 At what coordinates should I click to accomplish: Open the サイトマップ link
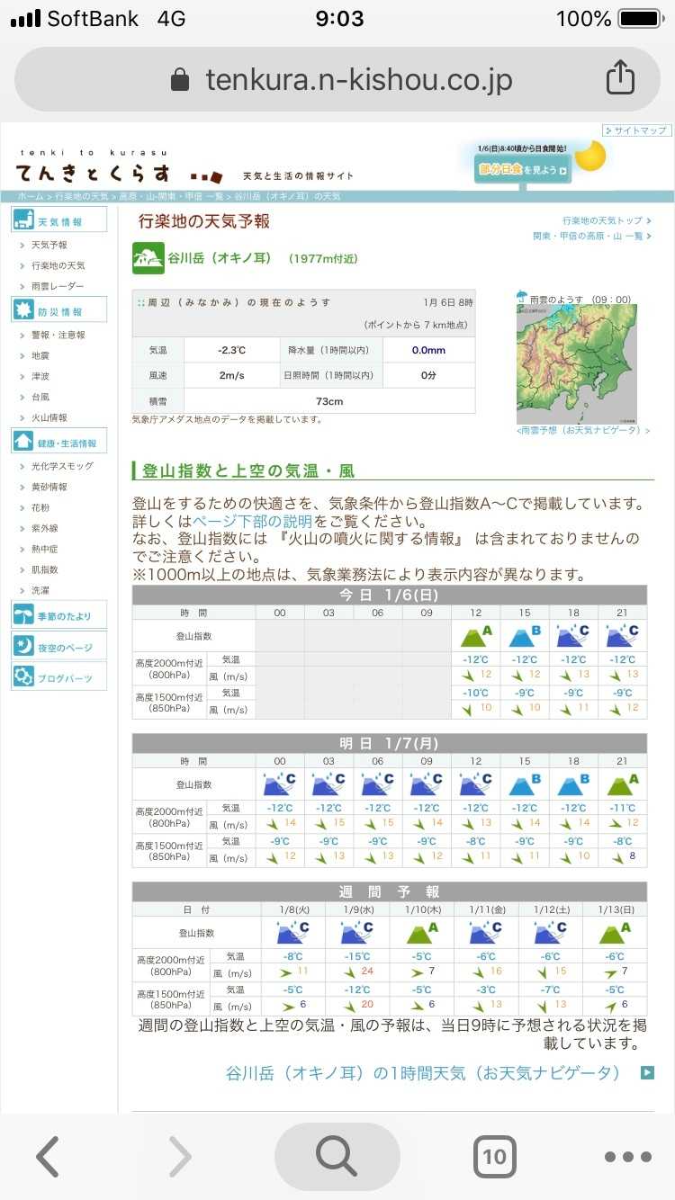[x=637, y=130]
